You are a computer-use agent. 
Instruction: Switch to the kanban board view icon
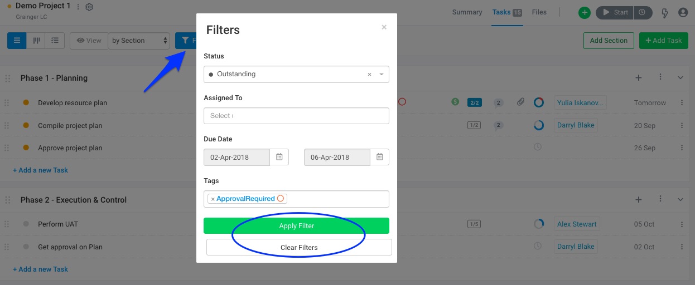coord(36,40)
